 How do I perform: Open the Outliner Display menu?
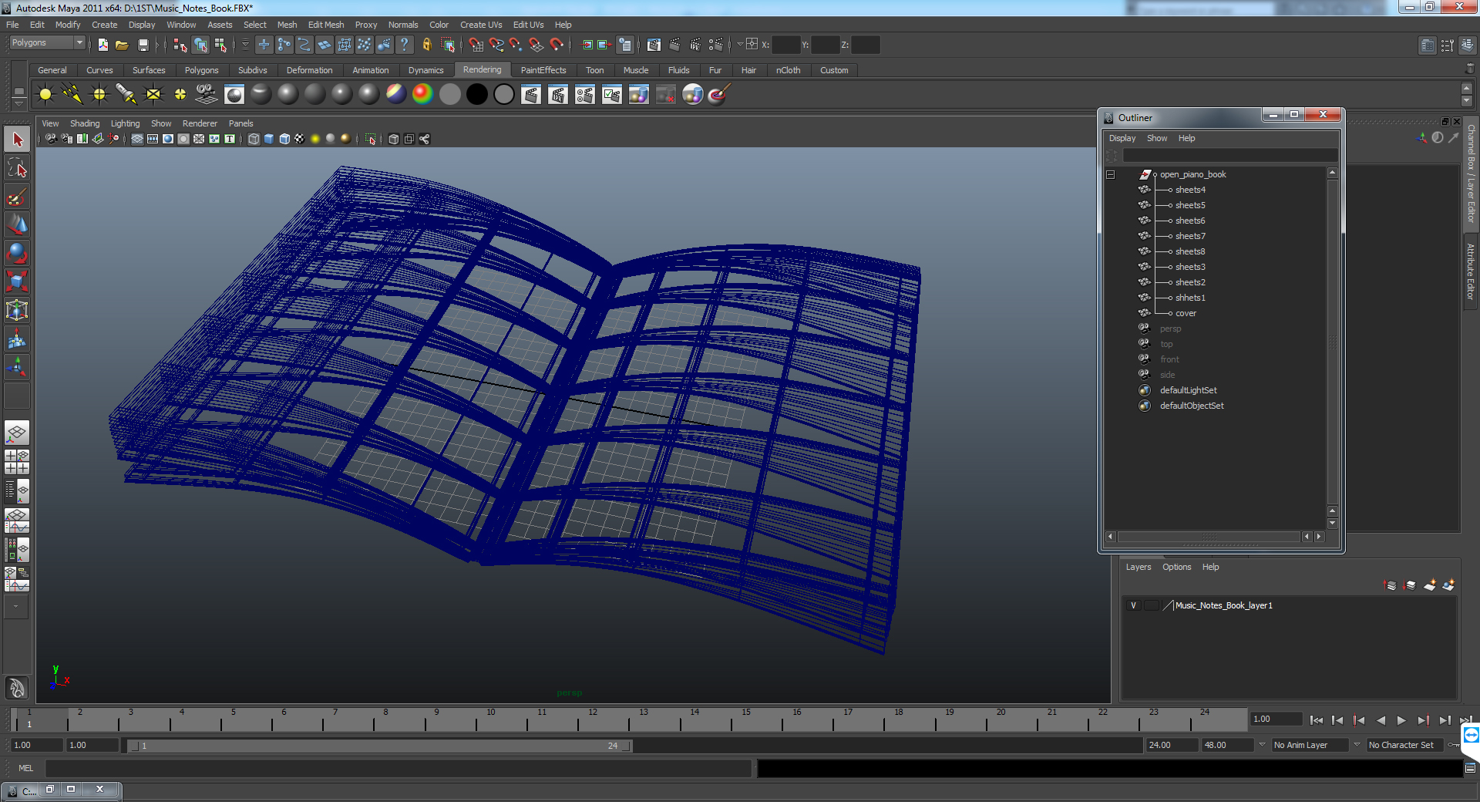tap(1122, 138)
